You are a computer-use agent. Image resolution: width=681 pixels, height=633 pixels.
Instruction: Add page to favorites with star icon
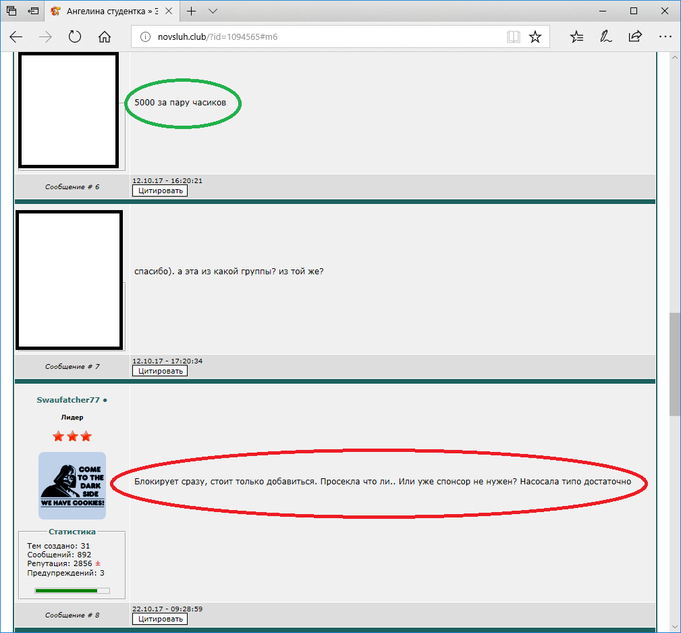[535, 37]
